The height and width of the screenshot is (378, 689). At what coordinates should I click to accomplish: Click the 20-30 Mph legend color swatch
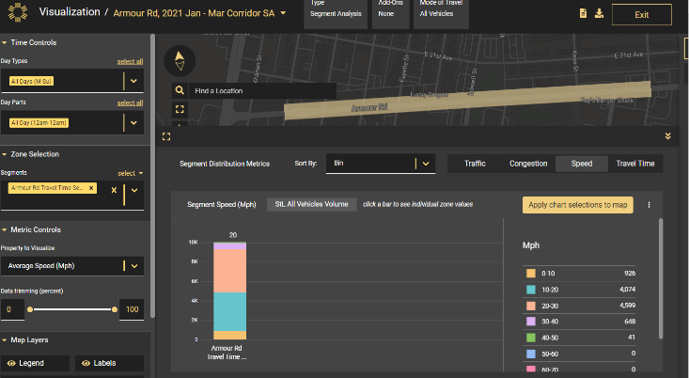click(531, 306)
